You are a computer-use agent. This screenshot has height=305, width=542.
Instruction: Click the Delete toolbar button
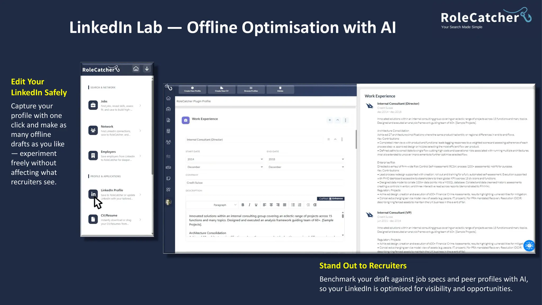pyautogui.click(x=280, y=89)
